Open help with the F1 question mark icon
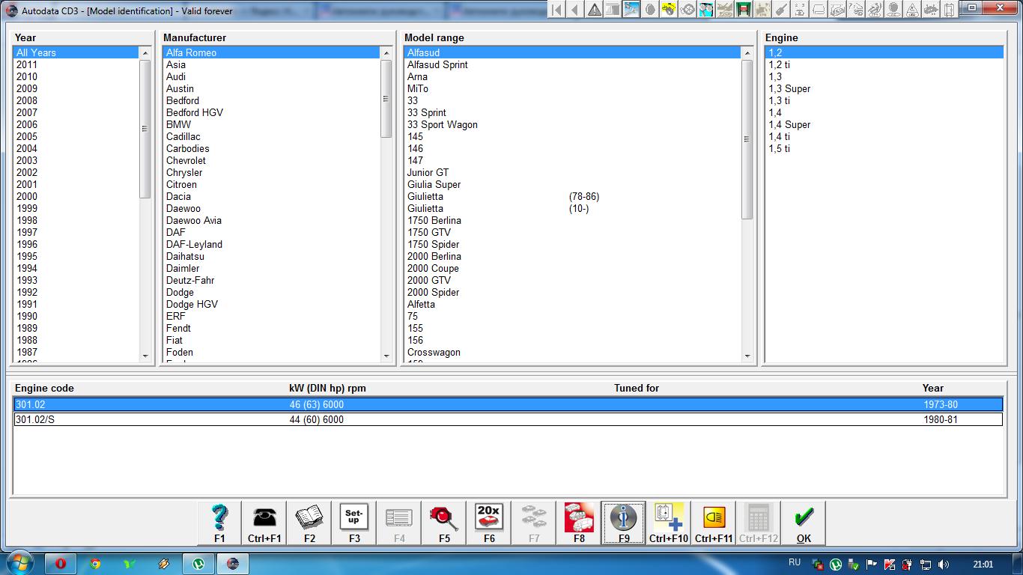Image resolution: width=1023 pixels, height=575 pixels. click(219, 523)
